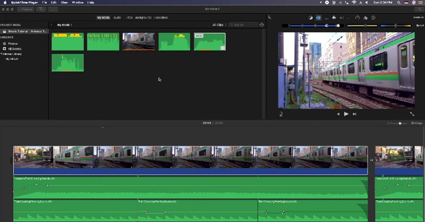Select the highlighted fifth audio clip thumbnail
Screen dimensions: 425x222
[x=210, y=42]
